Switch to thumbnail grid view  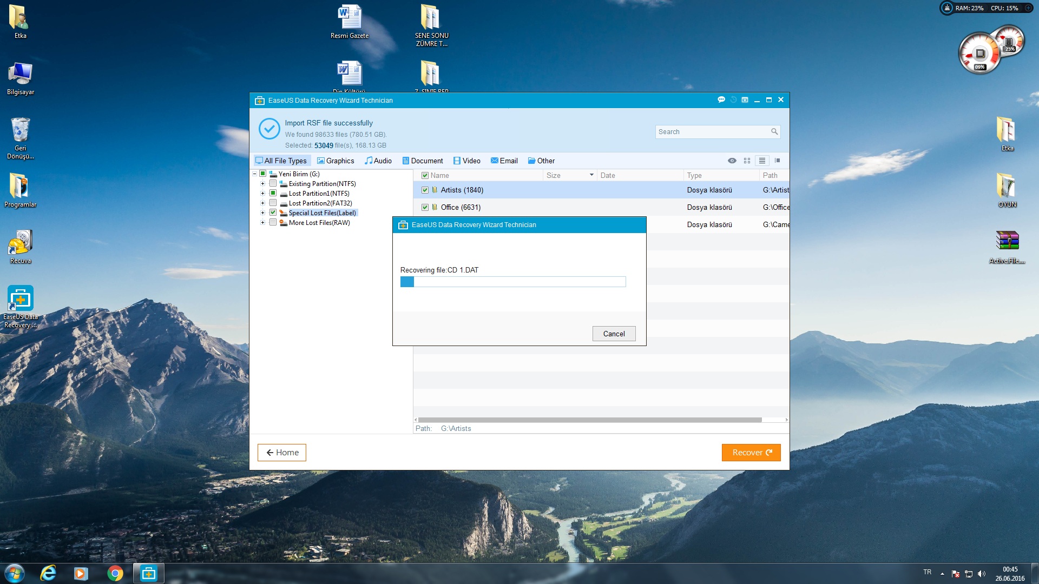pyautogui.click(x=747, y=161)
